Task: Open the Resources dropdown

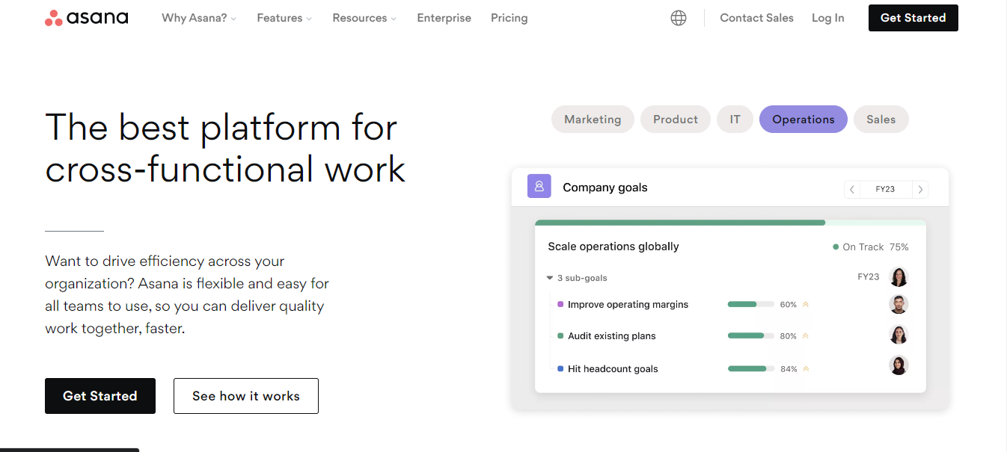Action: click(364, 17)
